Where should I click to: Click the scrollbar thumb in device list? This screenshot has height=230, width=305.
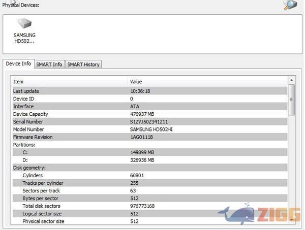tap(291, 100)
